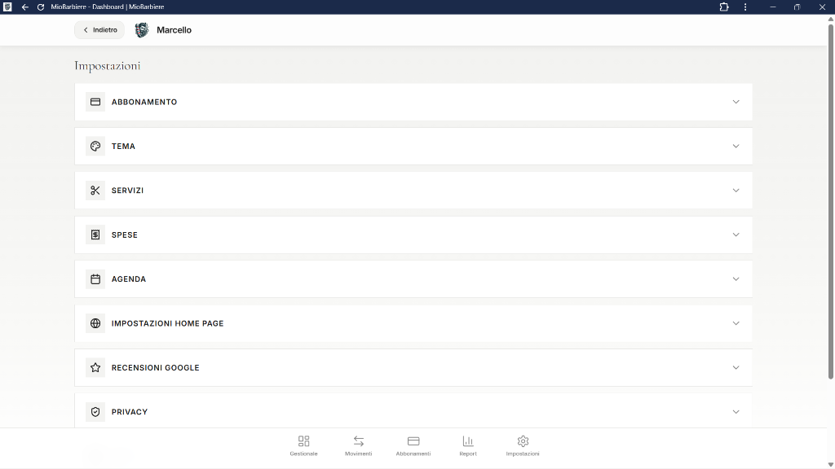Screen dimensions: 835x469
Task: Expand the Agenda section chevron
Action: pos(736,279)
